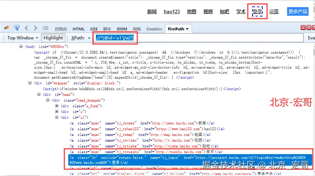Click the Highlight button
The width and height of the screenshot is (315, 176).
point(53,38)
